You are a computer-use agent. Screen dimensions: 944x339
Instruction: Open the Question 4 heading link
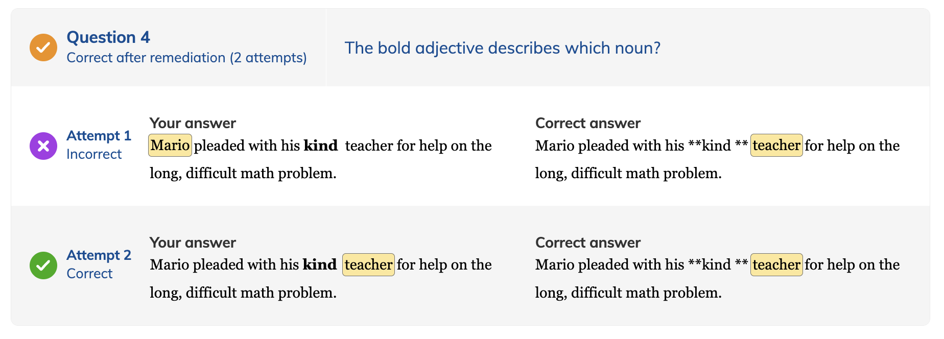pos(107,37)
